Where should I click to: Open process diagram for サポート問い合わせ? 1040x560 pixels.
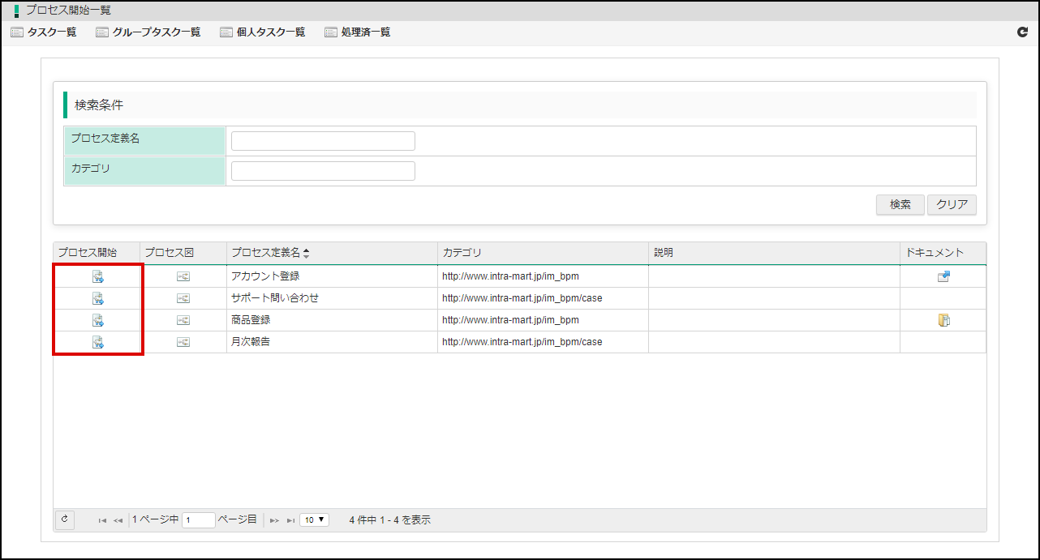click(x=183, y=298)
